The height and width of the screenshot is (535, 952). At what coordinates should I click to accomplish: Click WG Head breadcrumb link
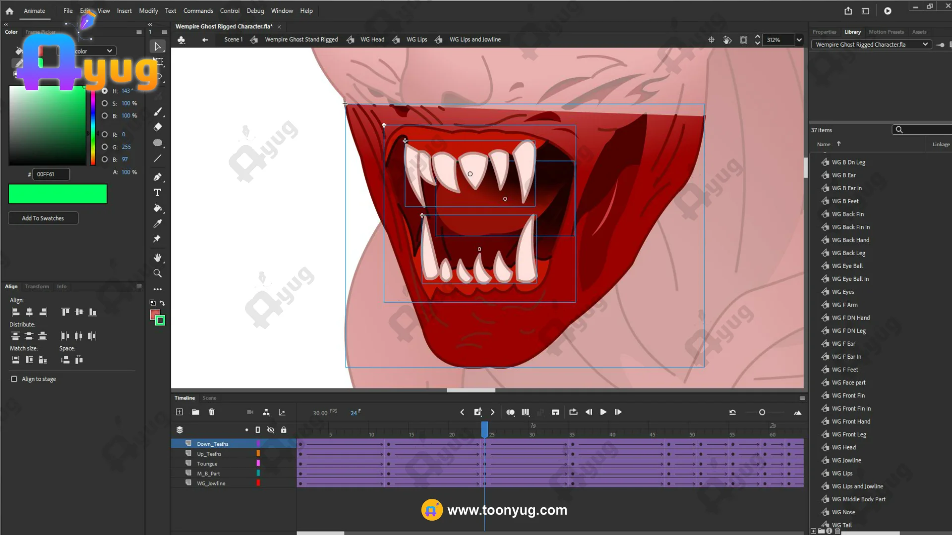pos(372,40)
